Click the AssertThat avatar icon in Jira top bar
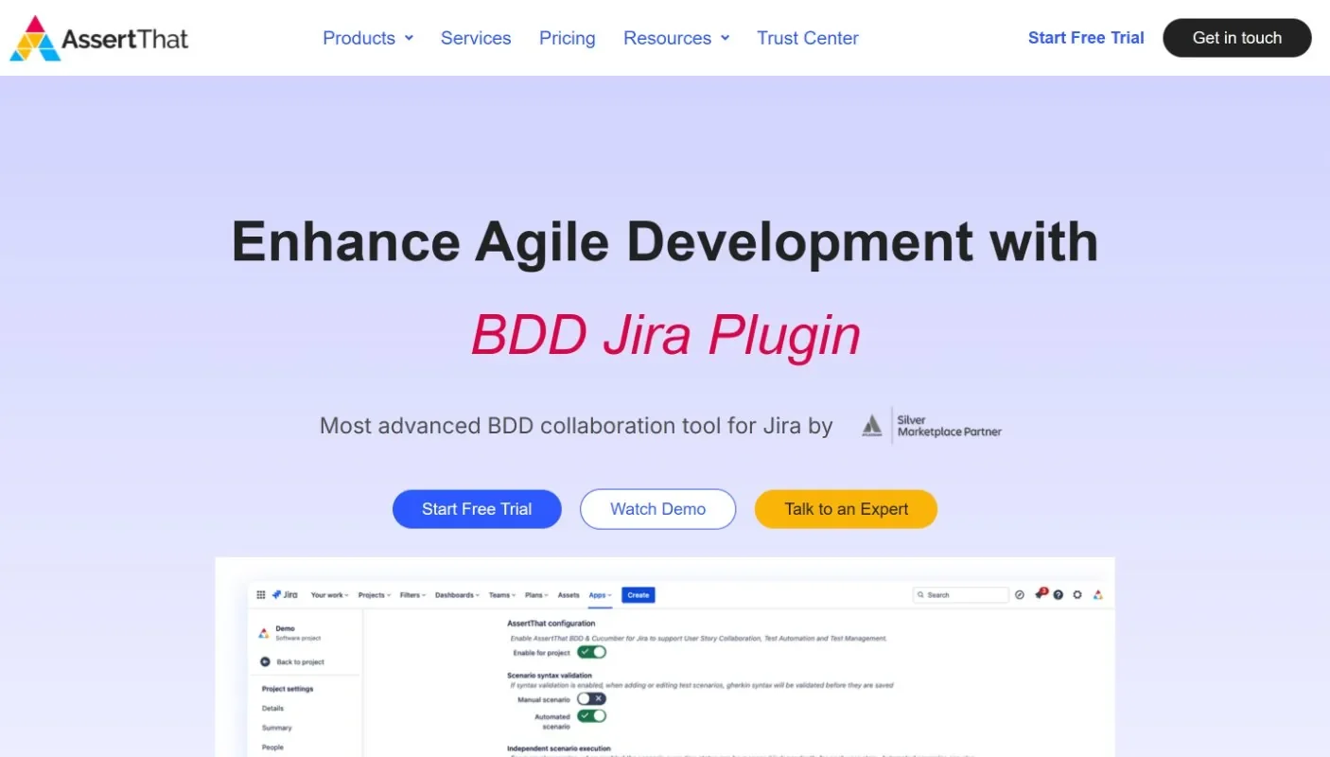This screenshot has width=1330, height=757. point(1097,595)
